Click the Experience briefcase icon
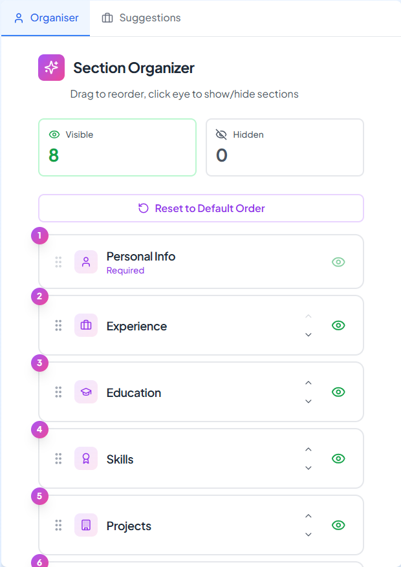This screenshot has height=567, width=401. coord(85,325)
